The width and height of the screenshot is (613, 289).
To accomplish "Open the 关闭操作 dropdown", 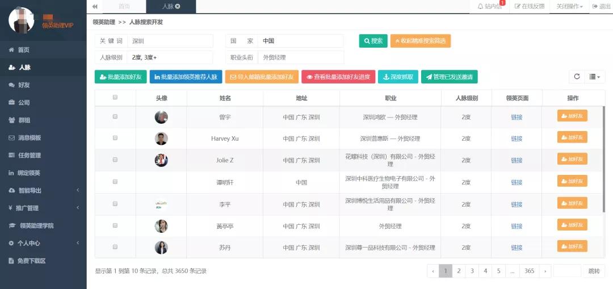I will click(x=570, y=6).
